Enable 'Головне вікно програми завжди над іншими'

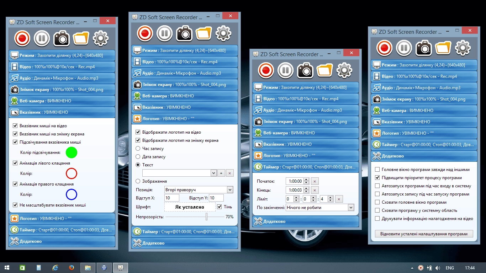(377, 170)
